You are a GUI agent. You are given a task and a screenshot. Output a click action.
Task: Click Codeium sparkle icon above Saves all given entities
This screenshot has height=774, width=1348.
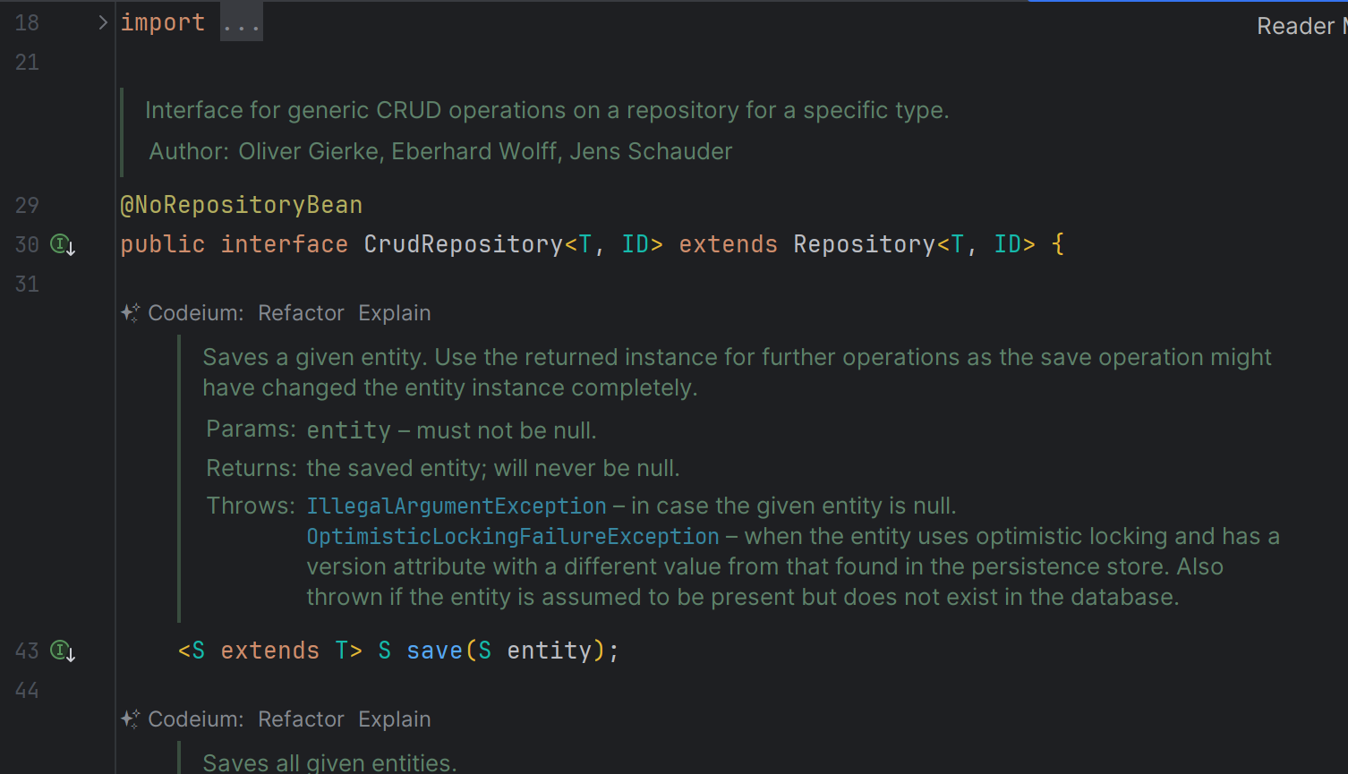[x=131, y=719]
